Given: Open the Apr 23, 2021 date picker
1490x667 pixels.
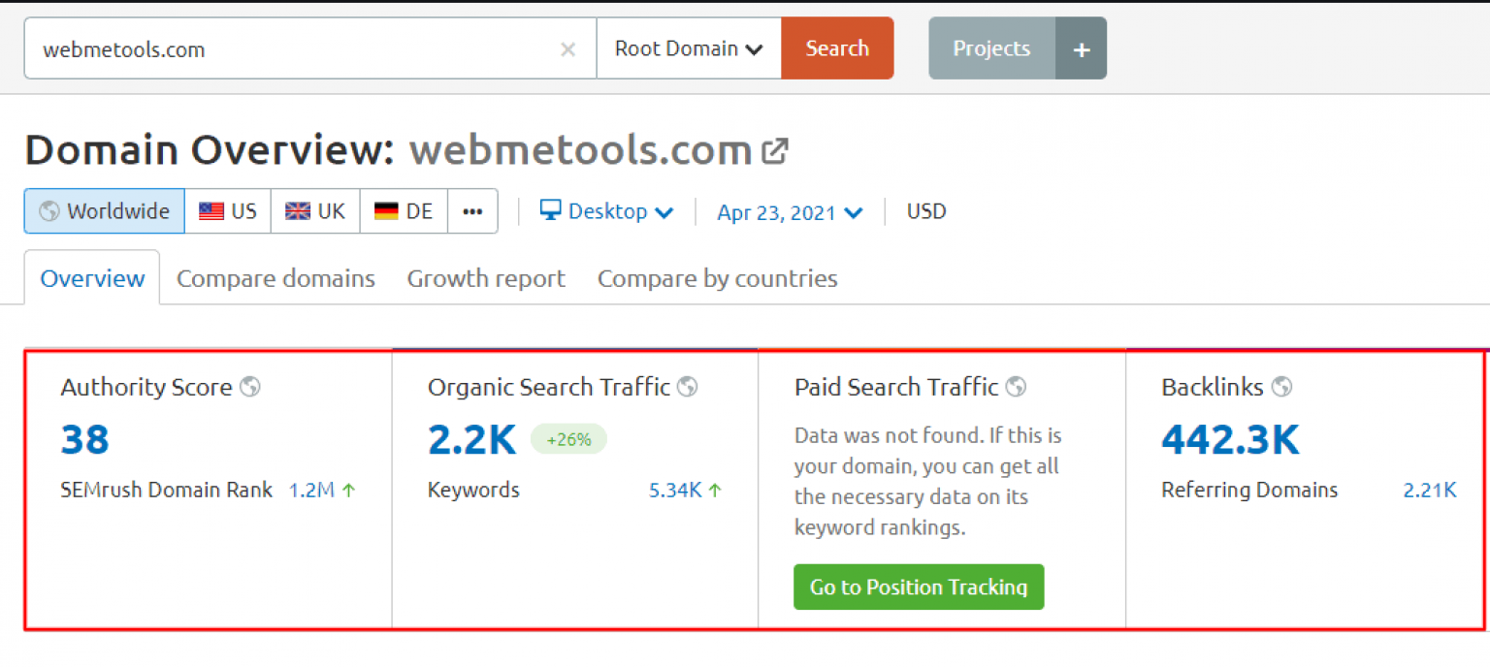Looking at the screenshot, I should (x=788, y=211).
